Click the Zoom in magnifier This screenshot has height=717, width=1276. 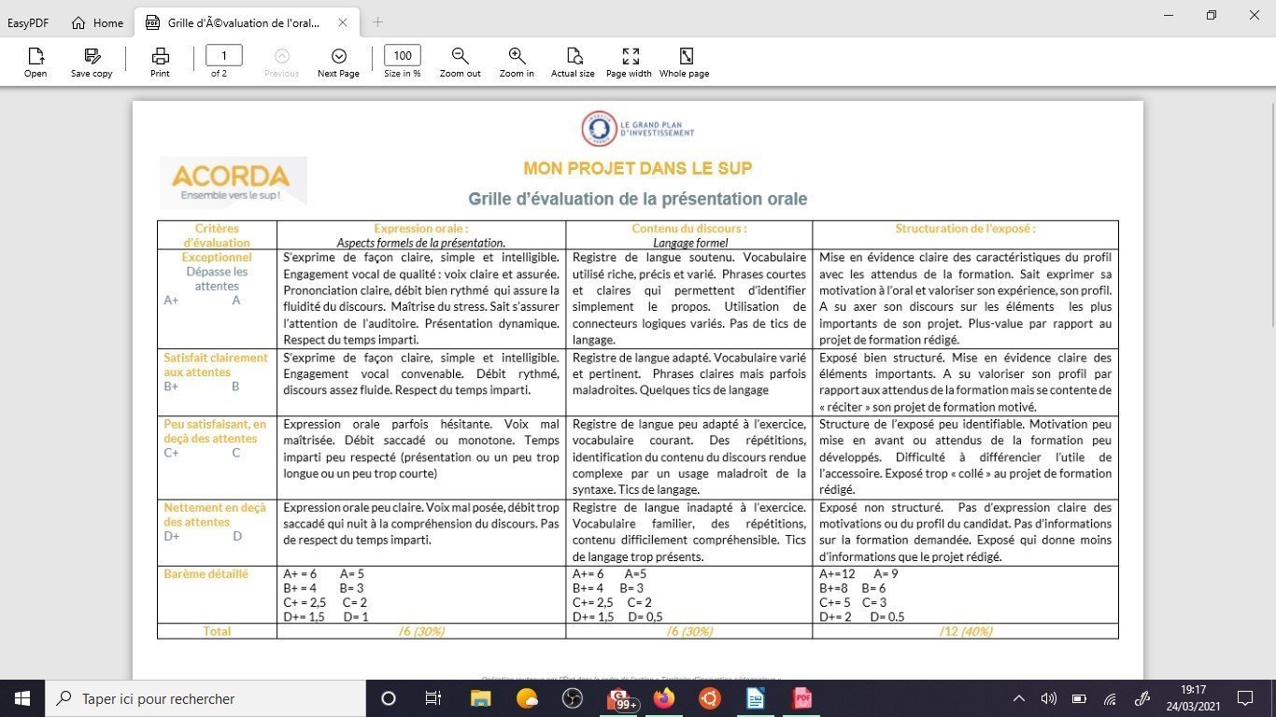pyautogui.click(x=517, y=56)
